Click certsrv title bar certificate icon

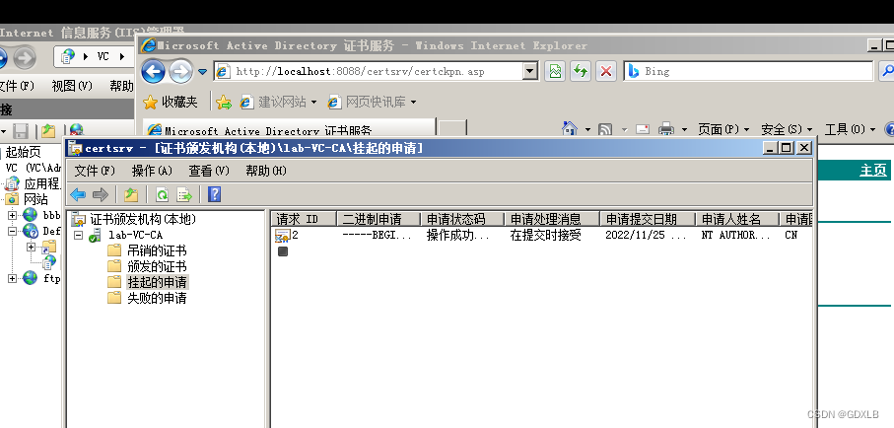[x=75, y=148]
